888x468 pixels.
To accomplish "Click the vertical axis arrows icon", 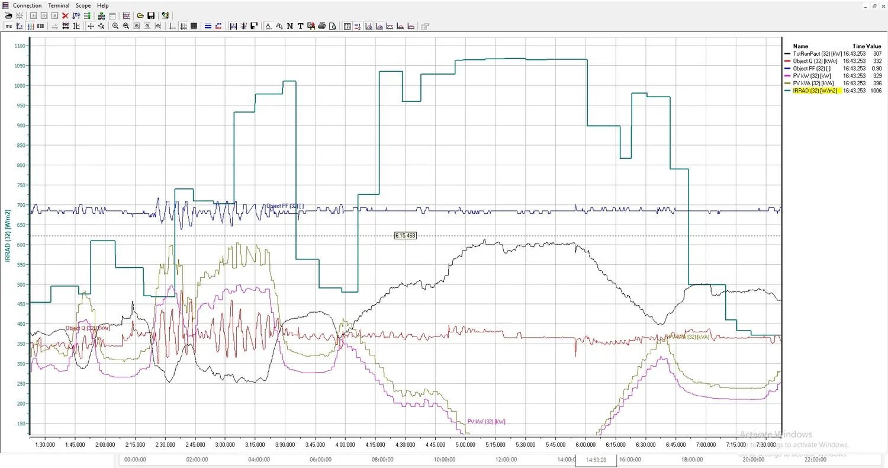I will click(x=76, y=26).
